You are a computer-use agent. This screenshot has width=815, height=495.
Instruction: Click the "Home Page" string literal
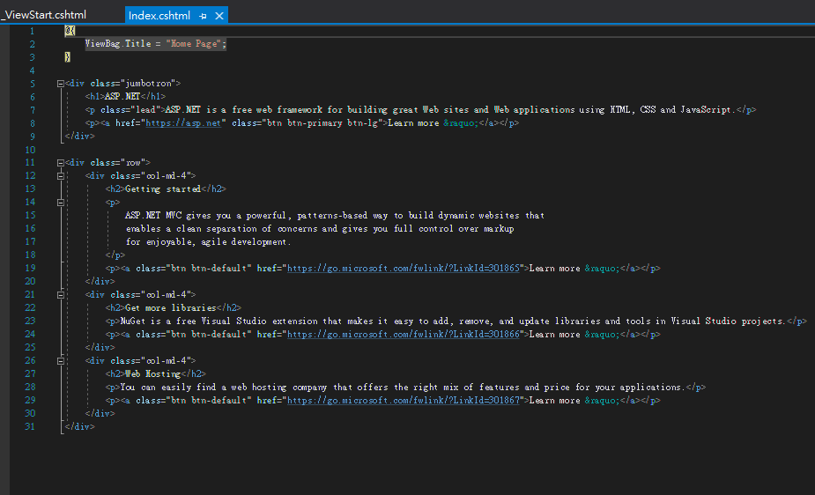point(193,44)
